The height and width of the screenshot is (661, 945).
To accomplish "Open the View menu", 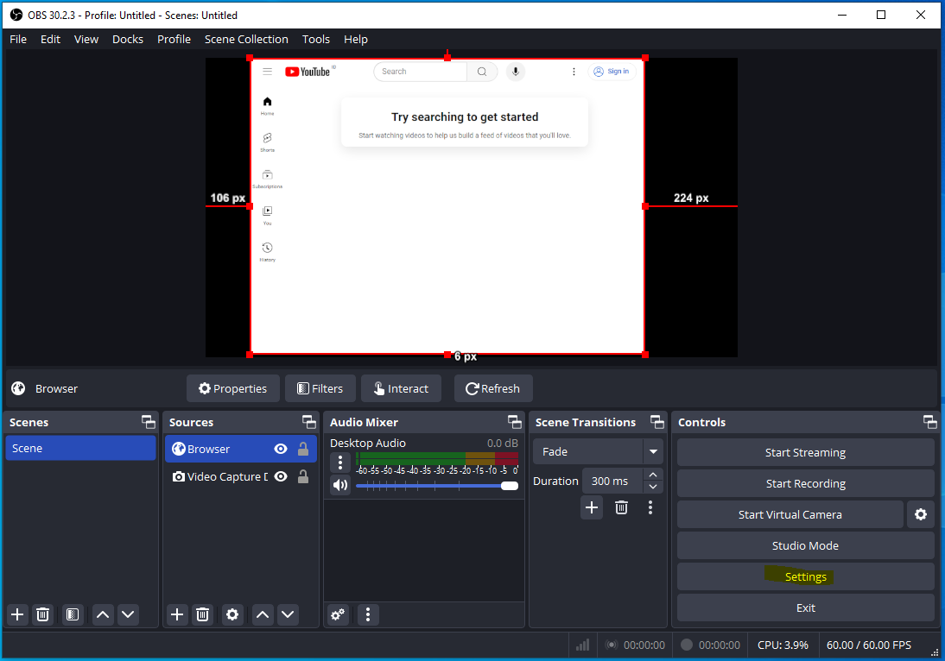I will (86, 39).
